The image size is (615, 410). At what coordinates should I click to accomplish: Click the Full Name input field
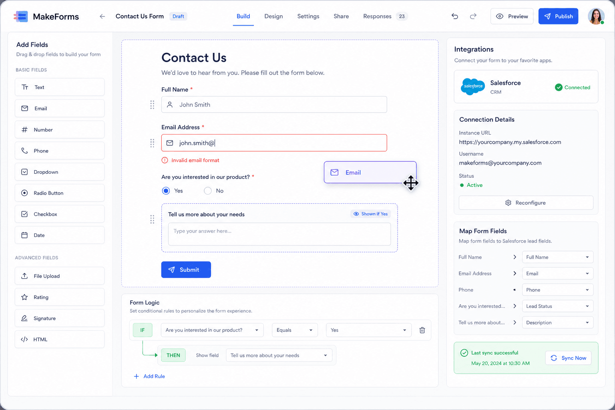(274, 105)
